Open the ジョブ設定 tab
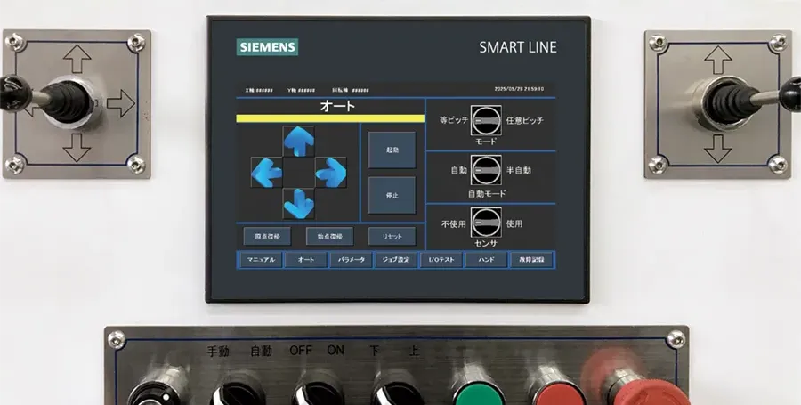801x405 pixels. click(396, 260)
